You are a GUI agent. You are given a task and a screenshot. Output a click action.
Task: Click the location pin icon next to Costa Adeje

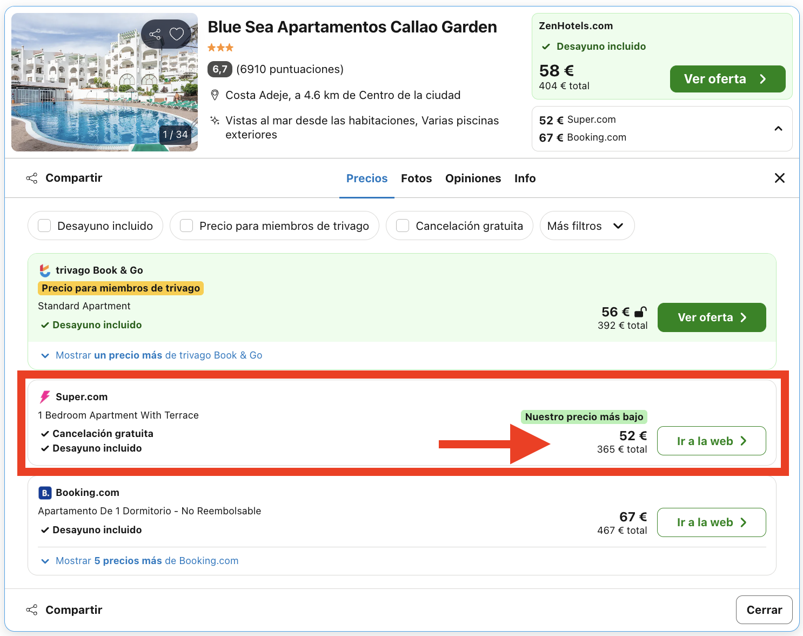pos(215,95)
